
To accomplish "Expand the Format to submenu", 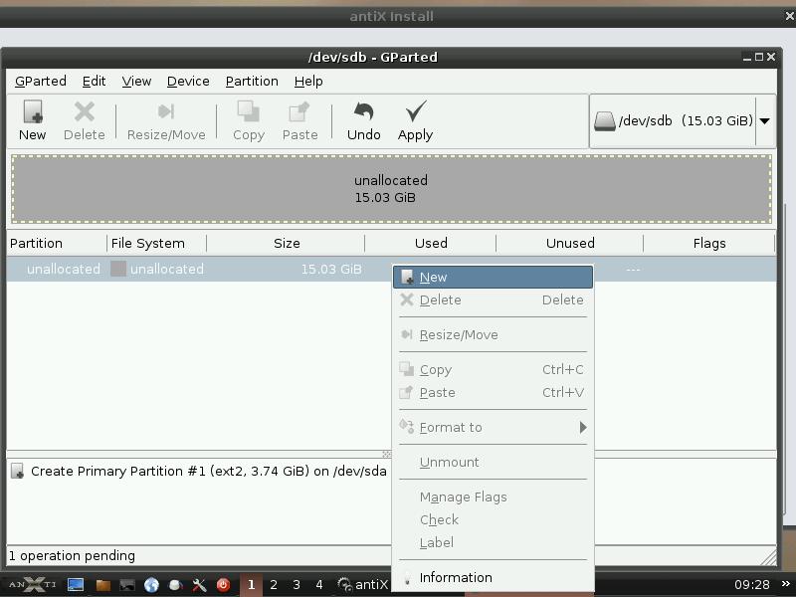I will pos(493,428).
